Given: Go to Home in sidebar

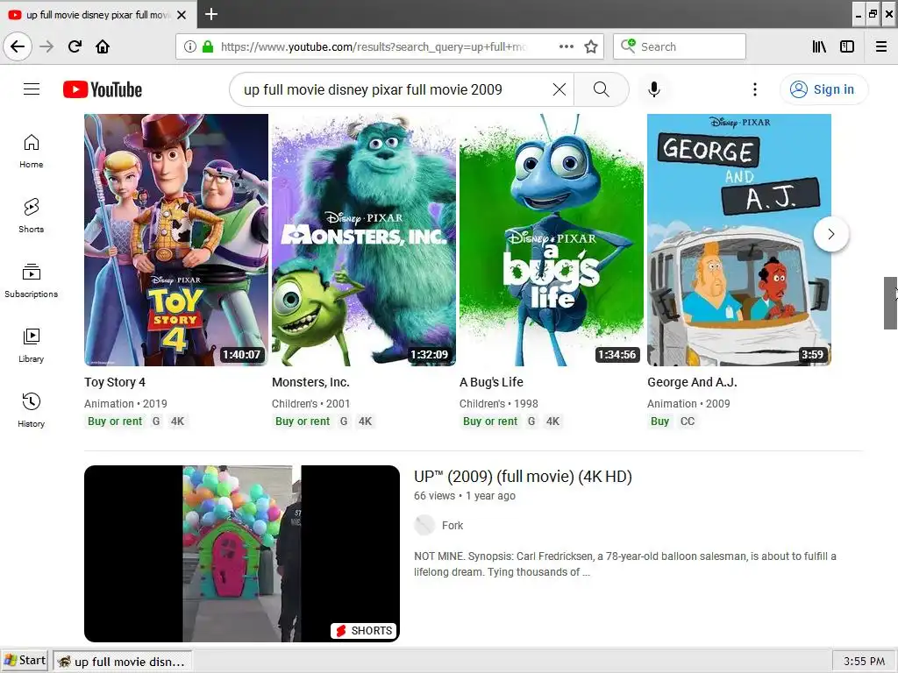Looking at the screenshot, I should point(32,151).
